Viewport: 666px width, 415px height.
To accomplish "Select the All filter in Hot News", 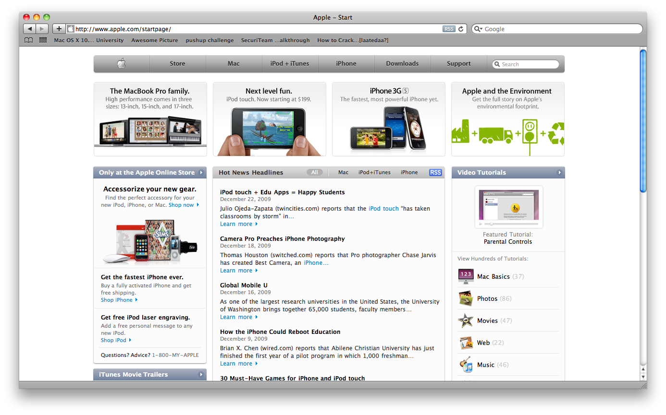I will (x=315, y=172).
